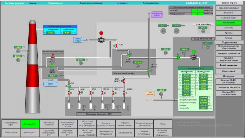This screenshot has width=245, height=138.
Task: Select the КЭ4 (КП4) three-way valve
Action: (x=128, y=54)
